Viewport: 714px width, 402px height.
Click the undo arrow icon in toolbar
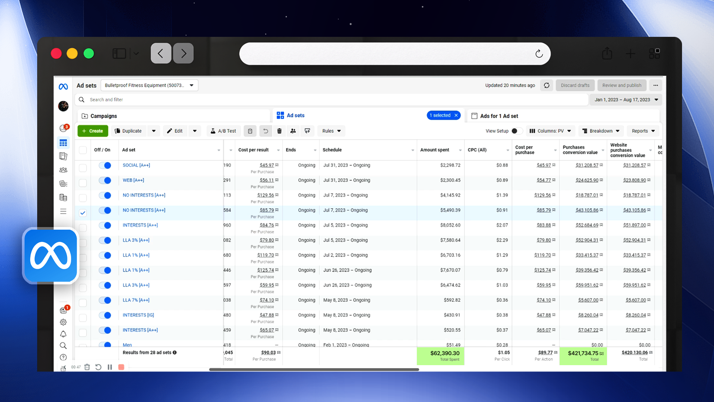click(x=266, y=131)
